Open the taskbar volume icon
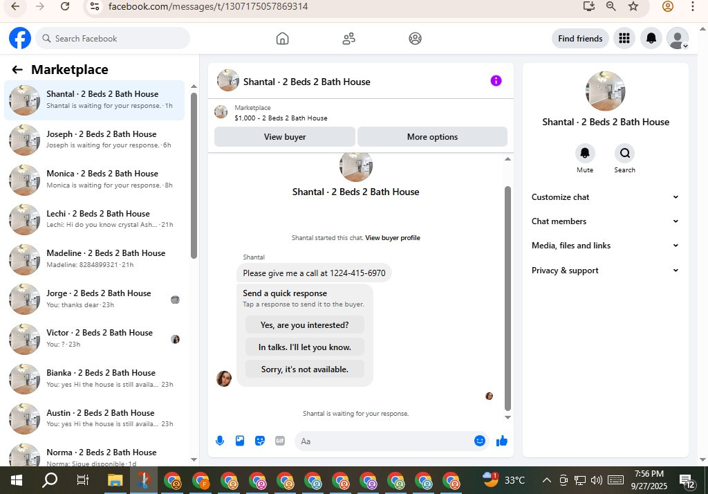Screen dimensions: 708x494 point(596,480)
